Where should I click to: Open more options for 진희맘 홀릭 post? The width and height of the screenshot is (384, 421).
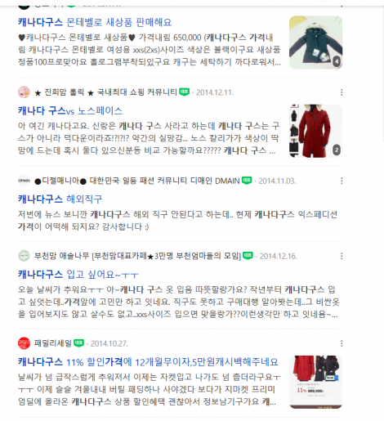click(342, 92)
